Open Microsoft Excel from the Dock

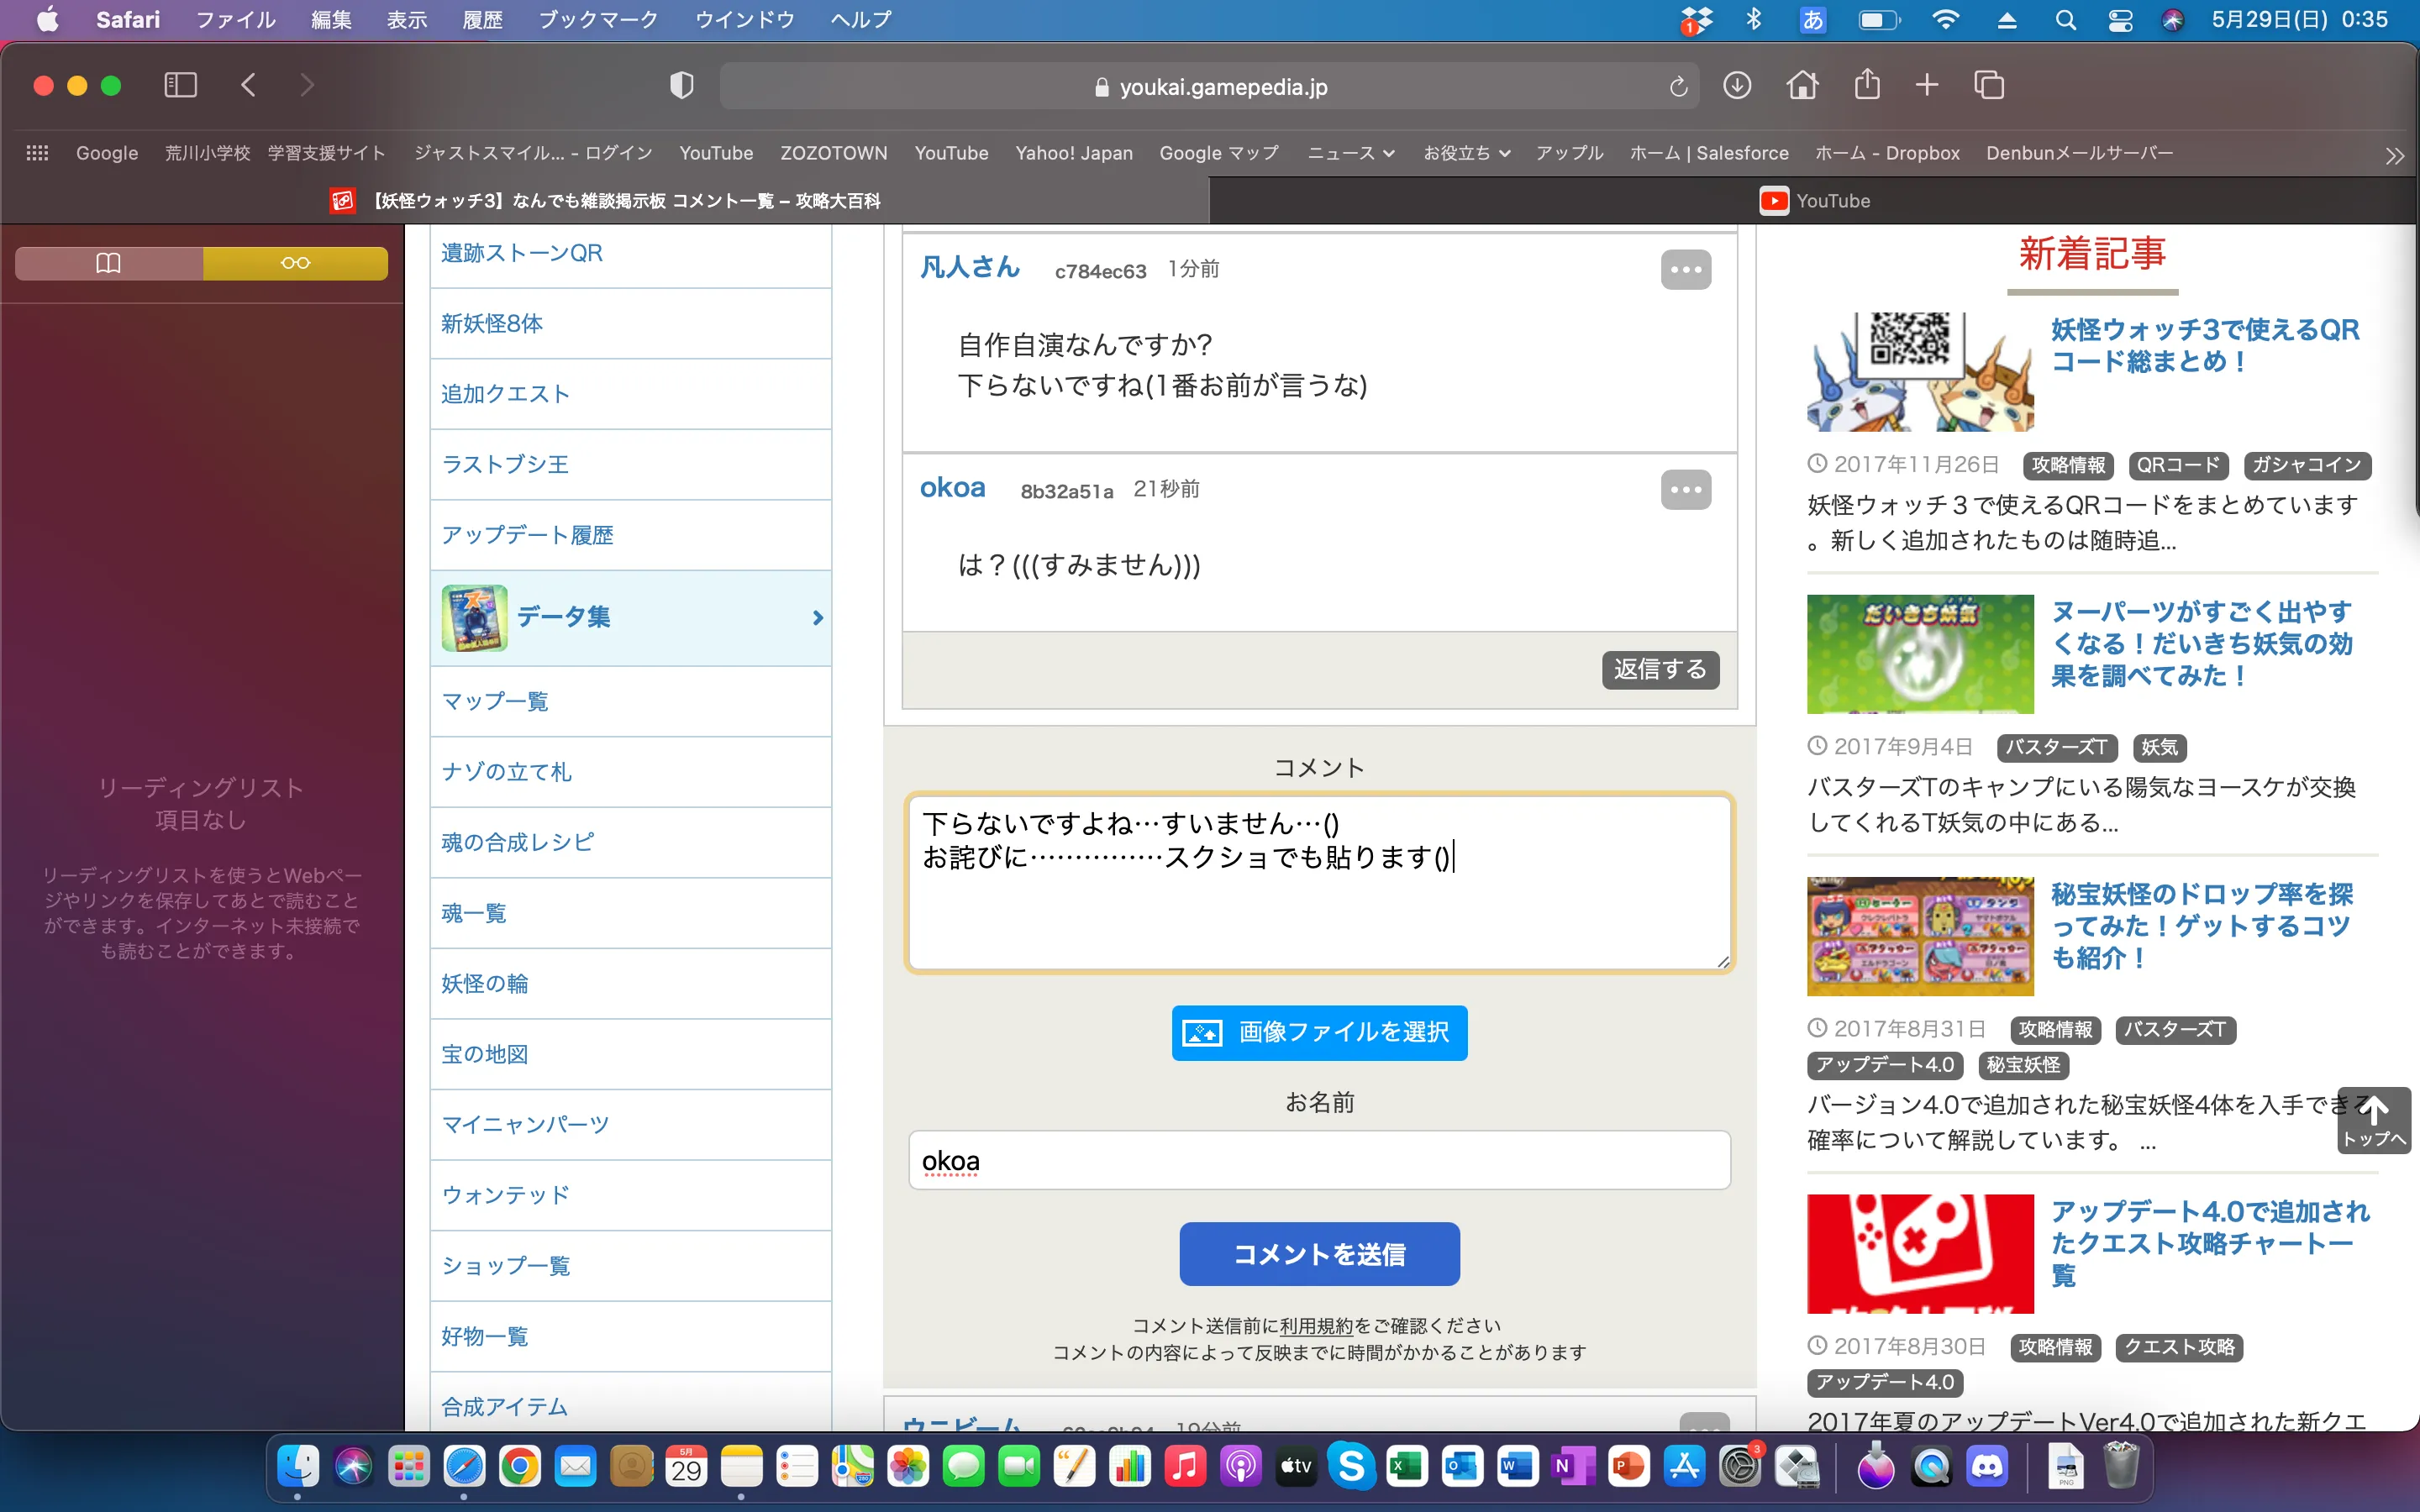1407,1467
